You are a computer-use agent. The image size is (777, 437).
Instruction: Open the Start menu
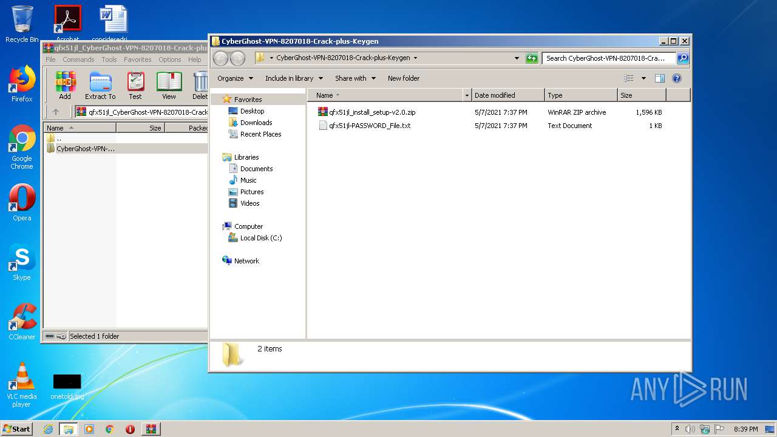[16, 429]
